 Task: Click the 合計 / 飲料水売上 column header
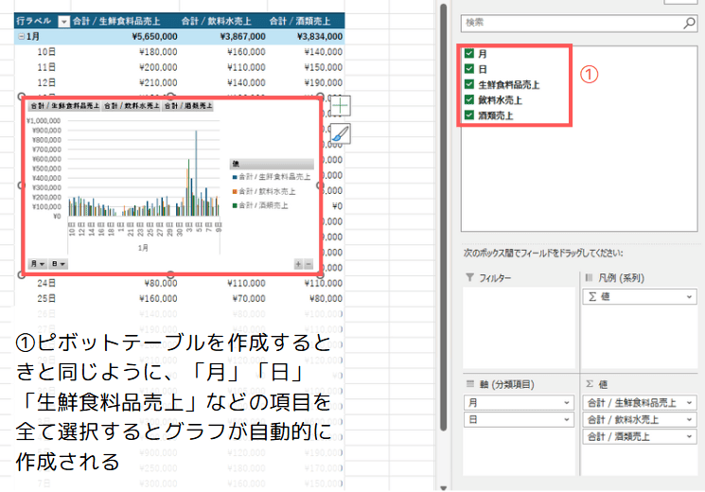[217, 21]
